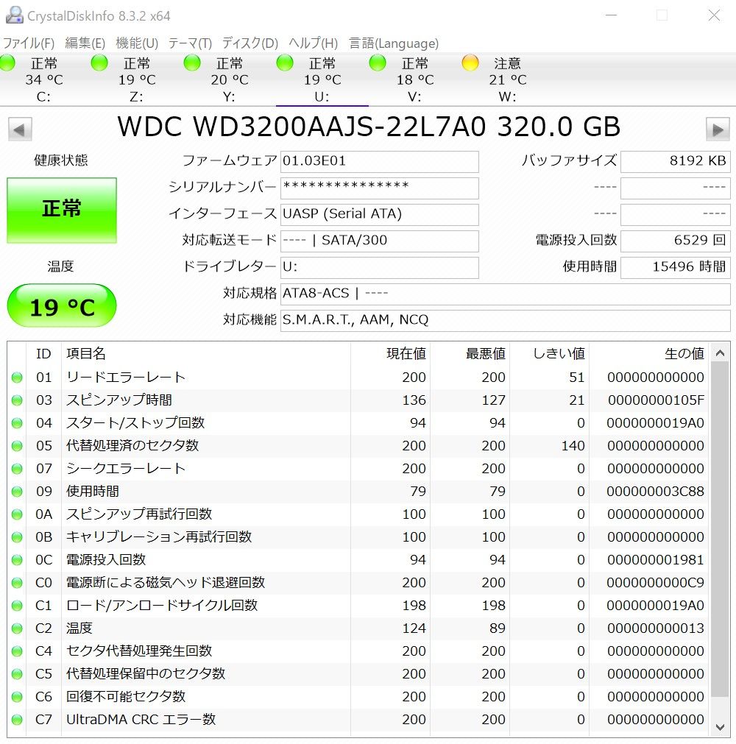Click the 15496 時間 usage hours field

coord(675,268)
